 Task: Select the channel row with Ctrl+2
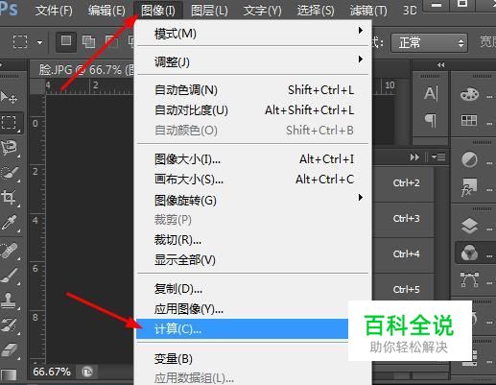(x=403, y=183)
